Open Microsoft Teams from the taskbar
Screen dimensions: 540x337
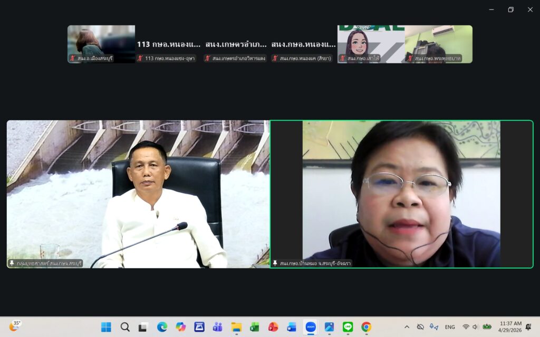click(218, 327)
